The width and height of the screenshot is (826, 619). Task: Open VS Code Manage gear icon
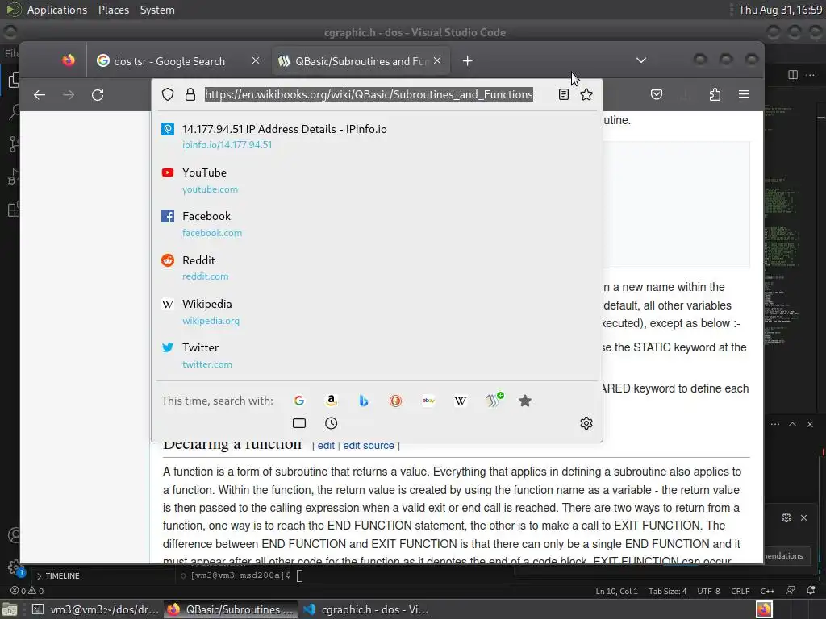15,568
